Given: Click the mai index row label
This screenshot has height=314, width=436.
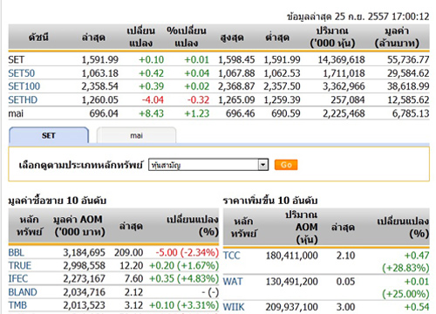Looking at the screenshot, I should [x=16, y=113].
